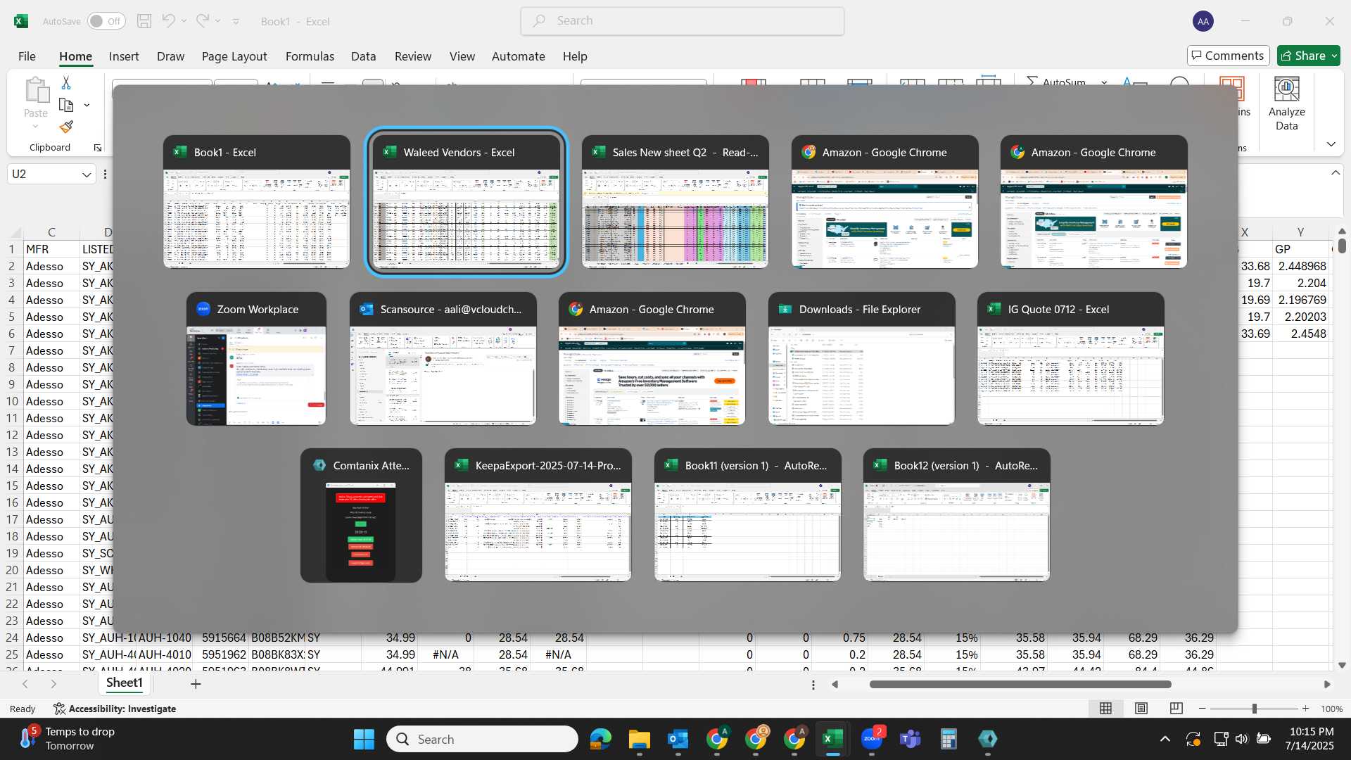
Task: Click the weather Temps to drop widget
Action: coord(67,739)
